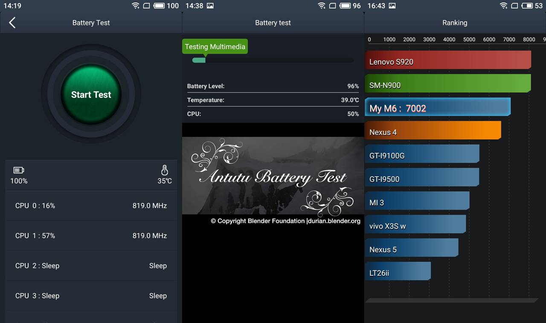Click the Testing Multimedia progress bar
546x323 pixels.
(x=273, y=60)
